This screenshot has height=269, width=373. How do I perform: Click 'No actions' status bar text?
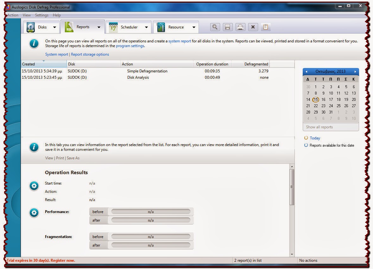308,260
